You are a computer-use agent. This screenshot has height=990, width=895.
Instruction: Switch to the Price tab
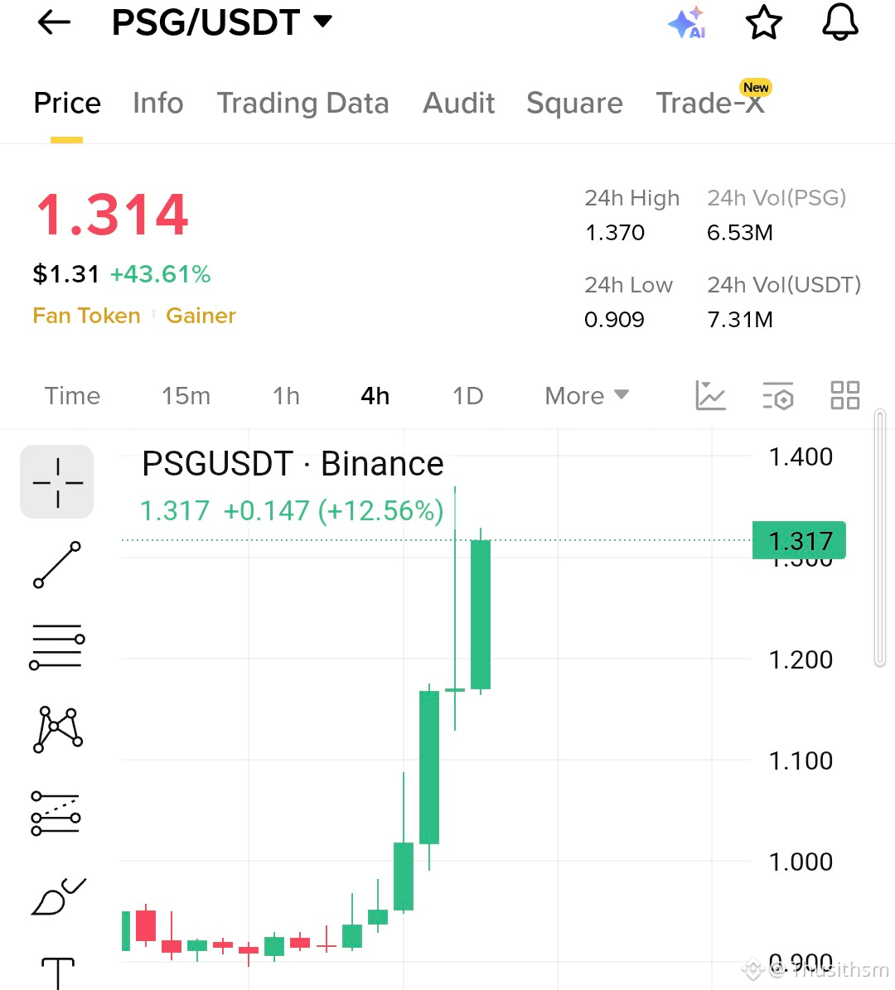pyautogui.click(x=67, y=103)
